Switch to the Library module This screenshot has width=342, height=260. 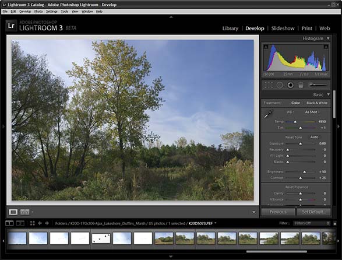(x=230, y=29)
